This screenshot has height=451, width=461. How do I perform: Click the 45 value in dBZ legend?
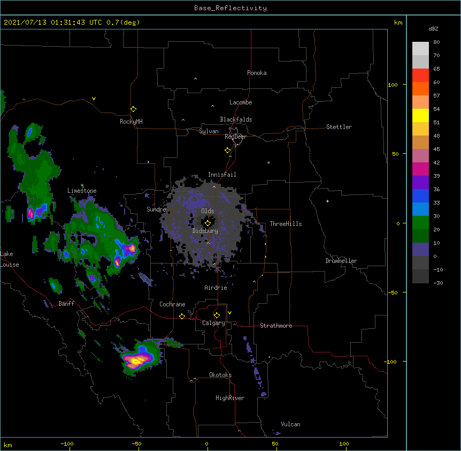[436, 149]
